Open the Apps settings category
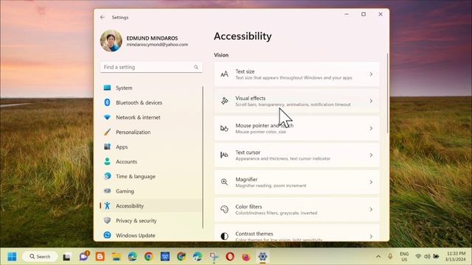472x265 pixels. [151, 146]
